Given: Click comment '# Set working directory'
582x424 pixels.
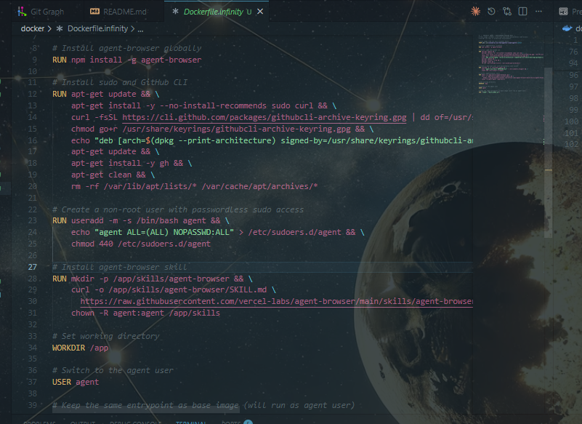Looking at the screenshot, I should click(x=106, y=336).
